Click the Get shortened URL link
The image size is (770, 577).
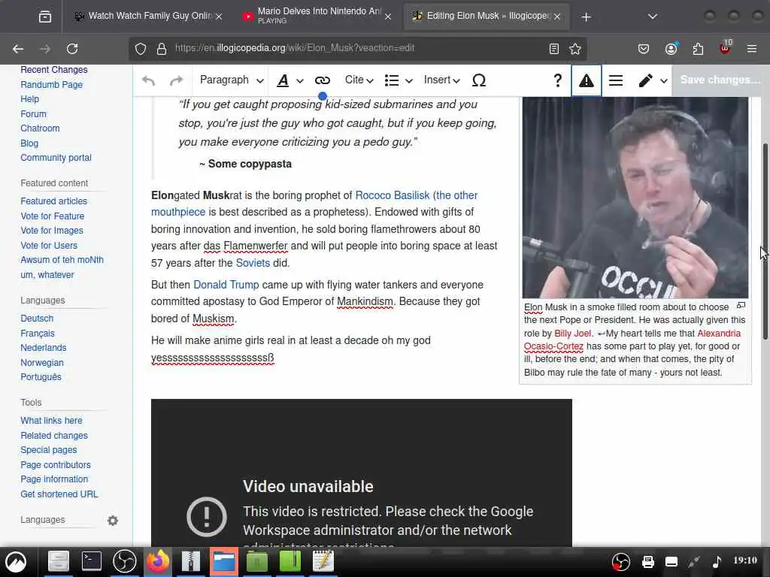(x=59, y=494)
